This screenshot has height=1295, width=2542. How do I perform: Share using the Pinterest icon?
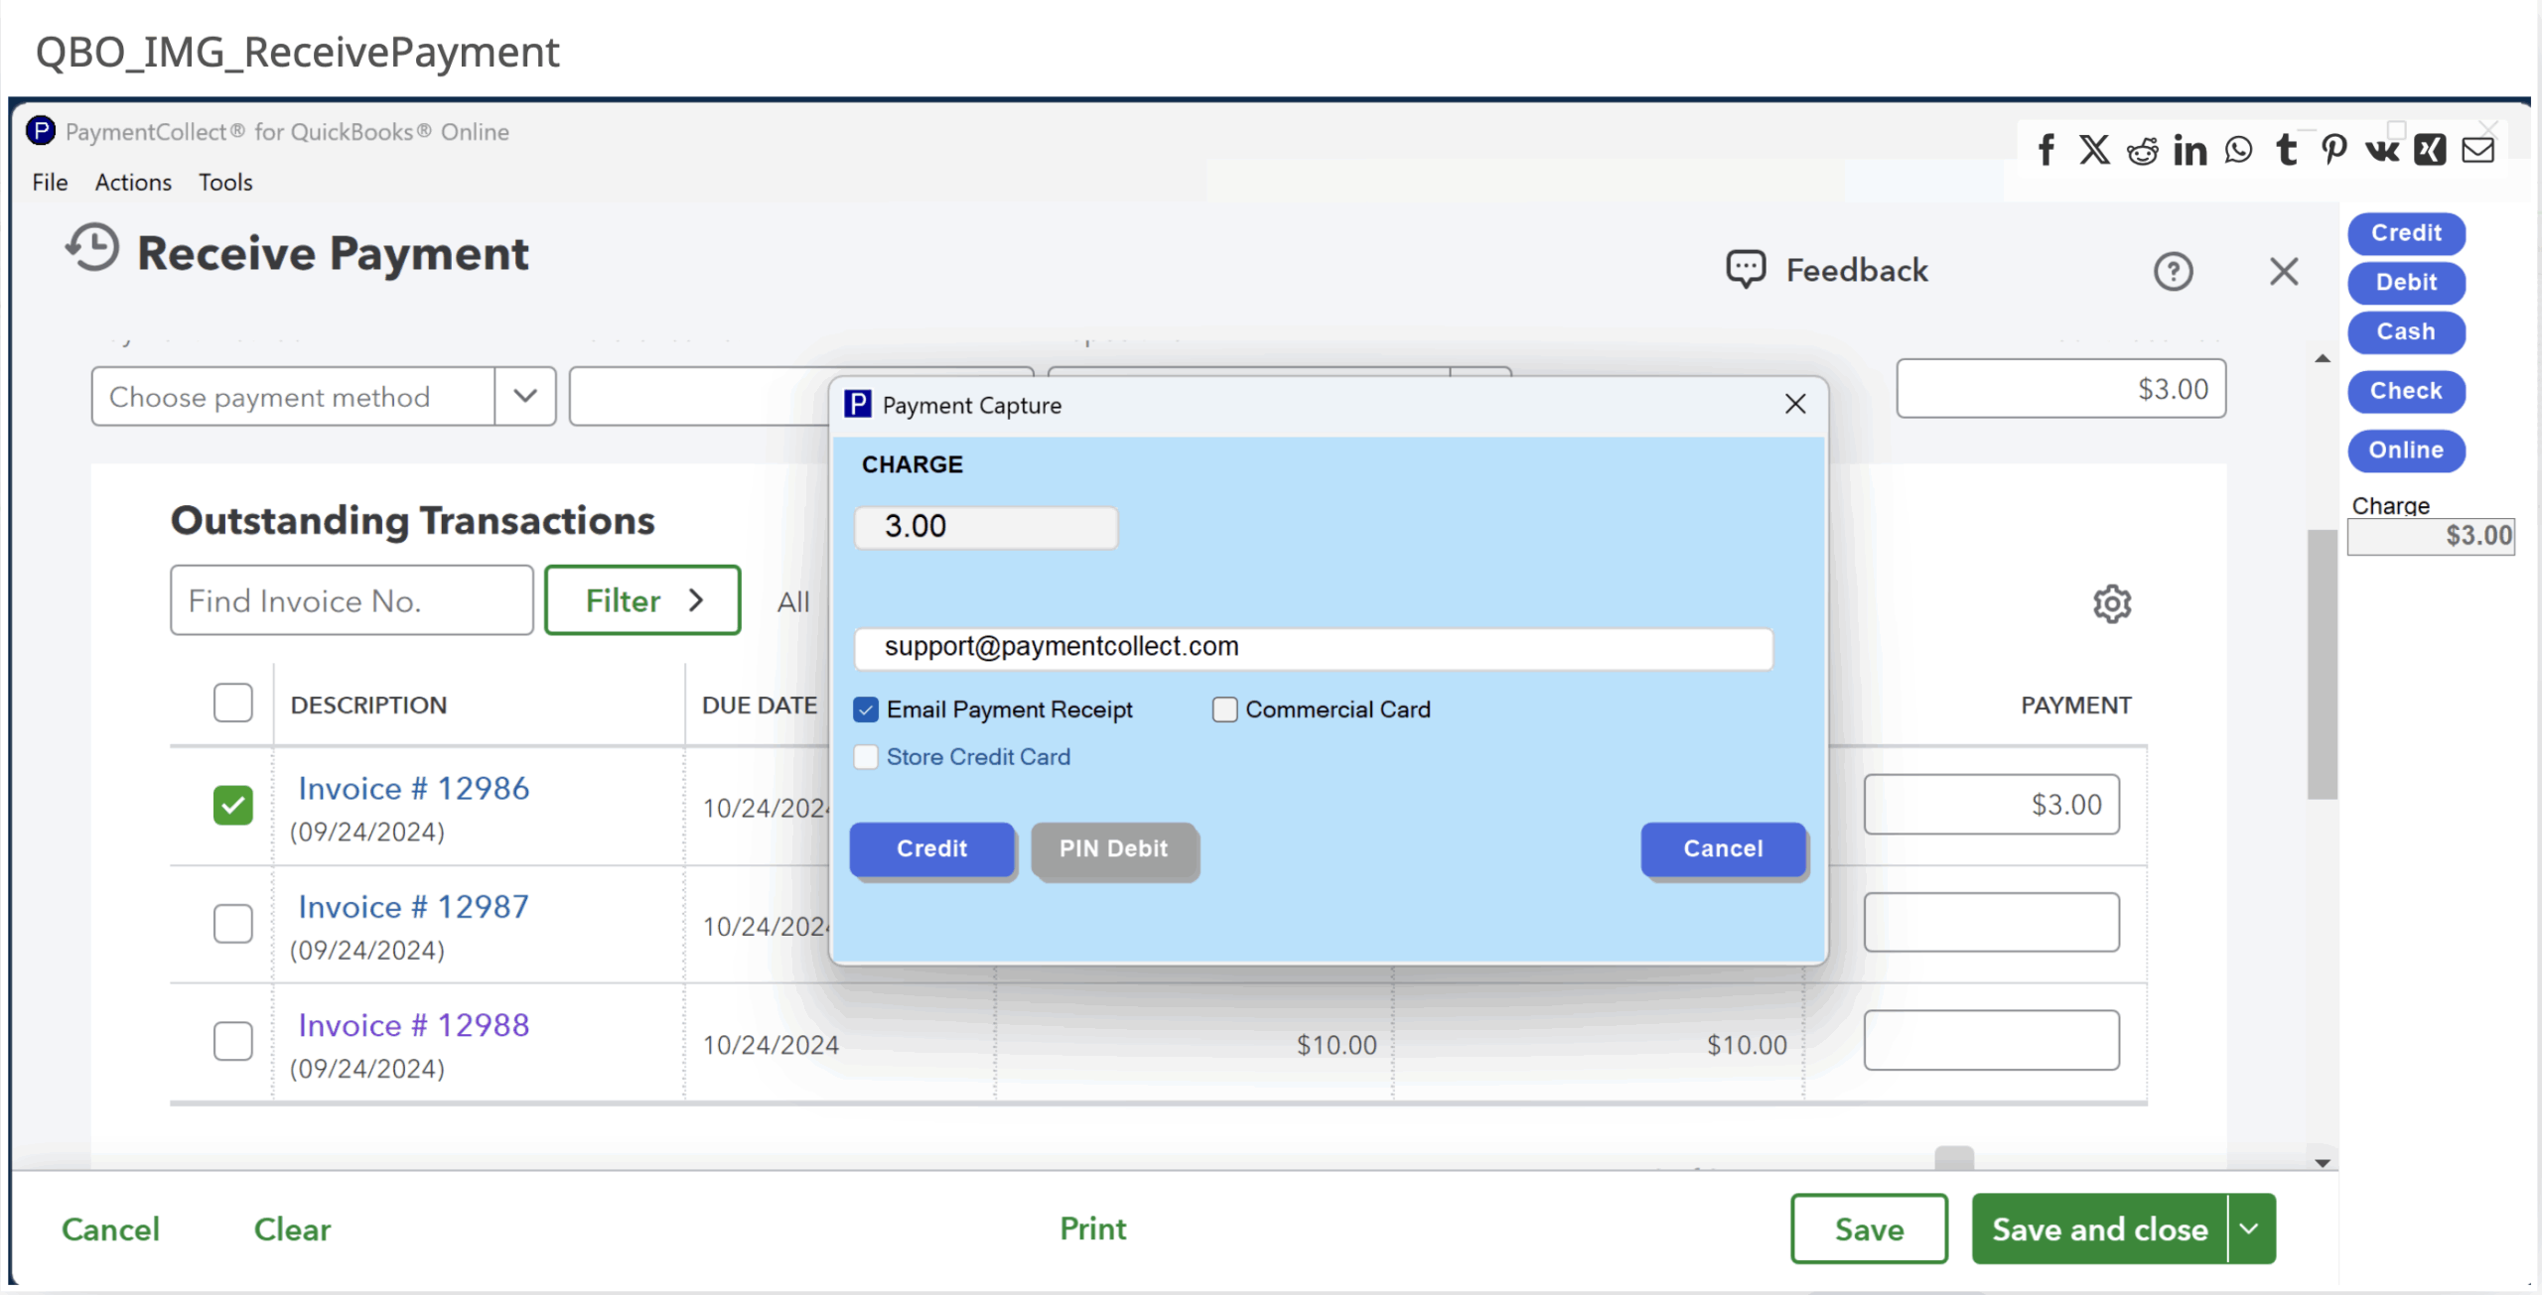[2333, 150]
